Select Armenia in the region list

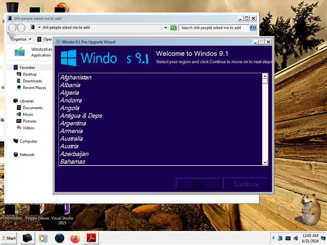pos(161,131)
